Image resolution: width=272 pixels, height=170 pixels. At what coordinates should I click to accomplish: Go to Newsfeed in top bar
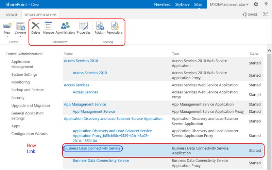pyautogui.click(x=162, y=4)
